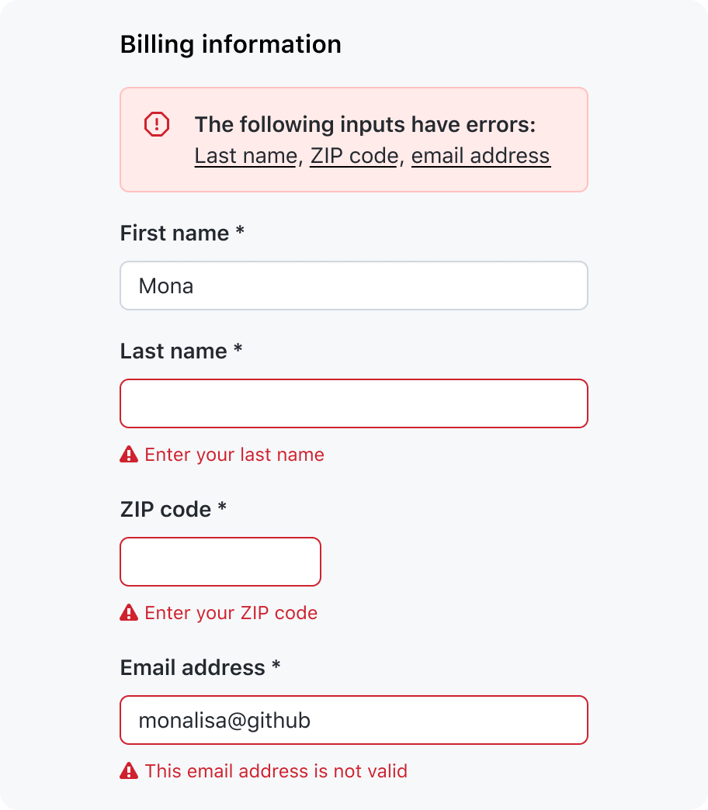Follow the email address link in banner
Viewport: 708px width, 810px height.
[481, 156]
